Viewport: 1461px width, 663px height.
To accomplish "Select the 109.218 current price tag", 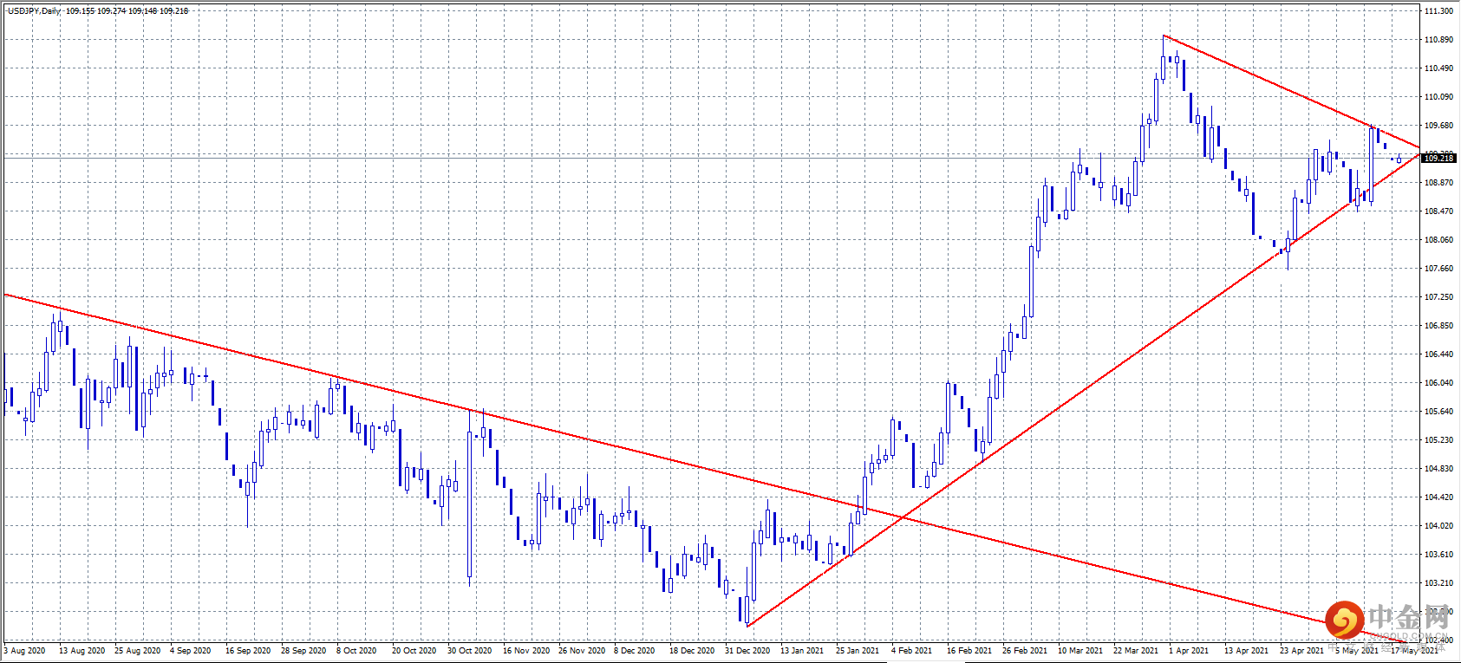I will click(1439, 158).
